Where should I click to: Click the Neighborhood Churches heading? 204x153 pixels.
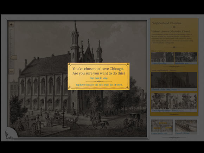[x=166, y=23]
